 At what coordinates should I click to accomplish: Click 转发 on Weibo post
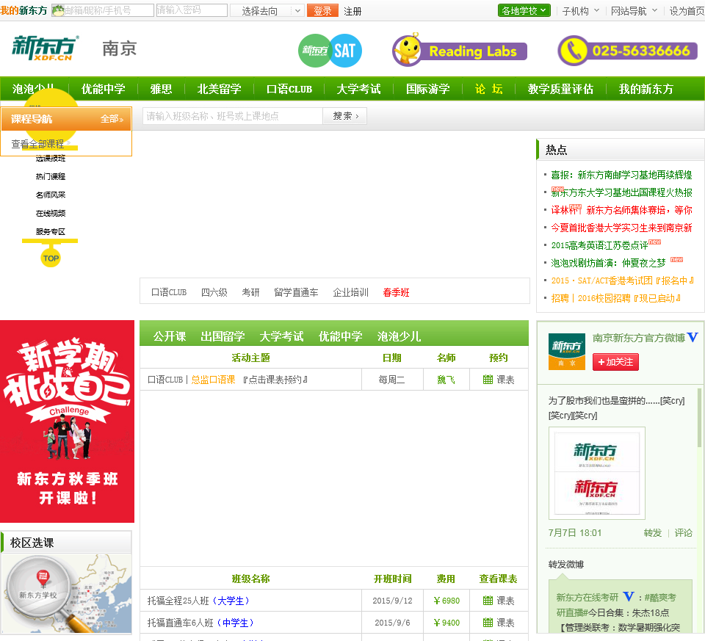pyautogui.click(x=652, y=532)
